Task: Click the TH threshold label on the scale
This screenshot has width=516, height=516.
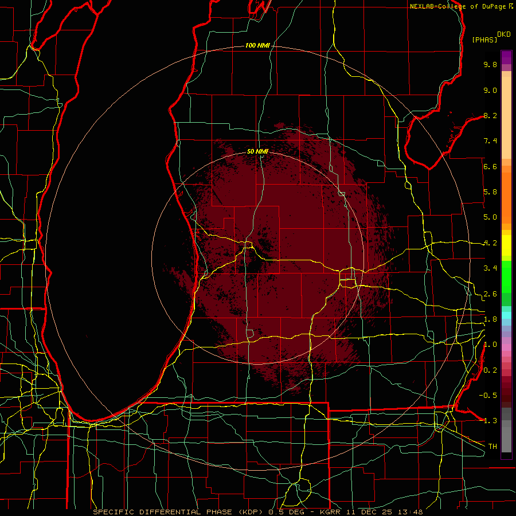Action: point(492,447)
